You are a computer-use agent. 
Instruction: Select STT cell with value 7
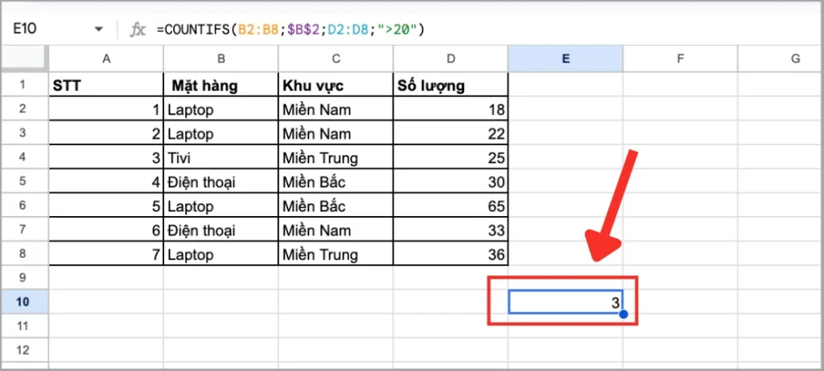pyautogui.click(x=106, y=254)
